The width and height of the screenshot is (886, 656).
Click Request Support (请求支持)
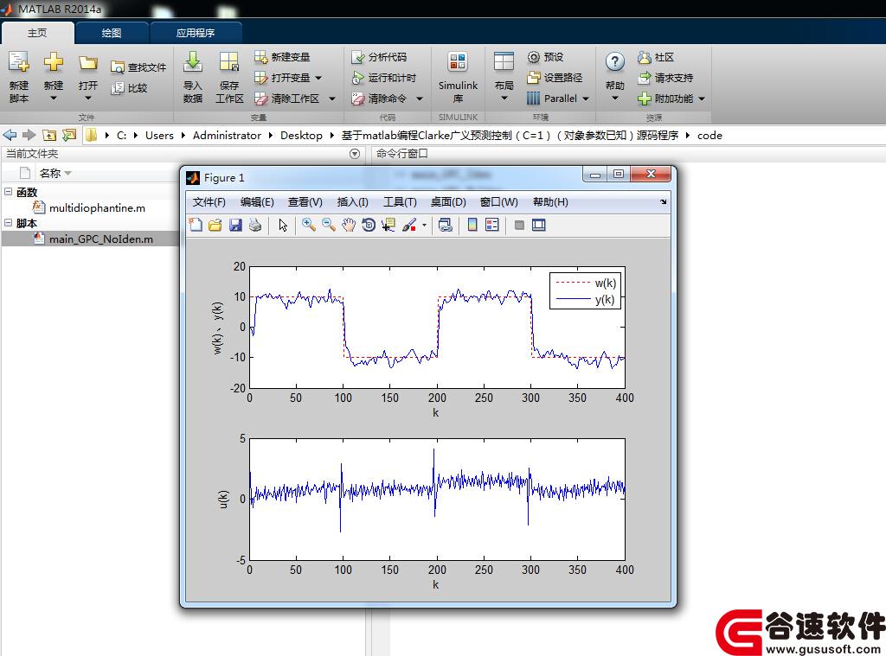[x=665, y=77]
